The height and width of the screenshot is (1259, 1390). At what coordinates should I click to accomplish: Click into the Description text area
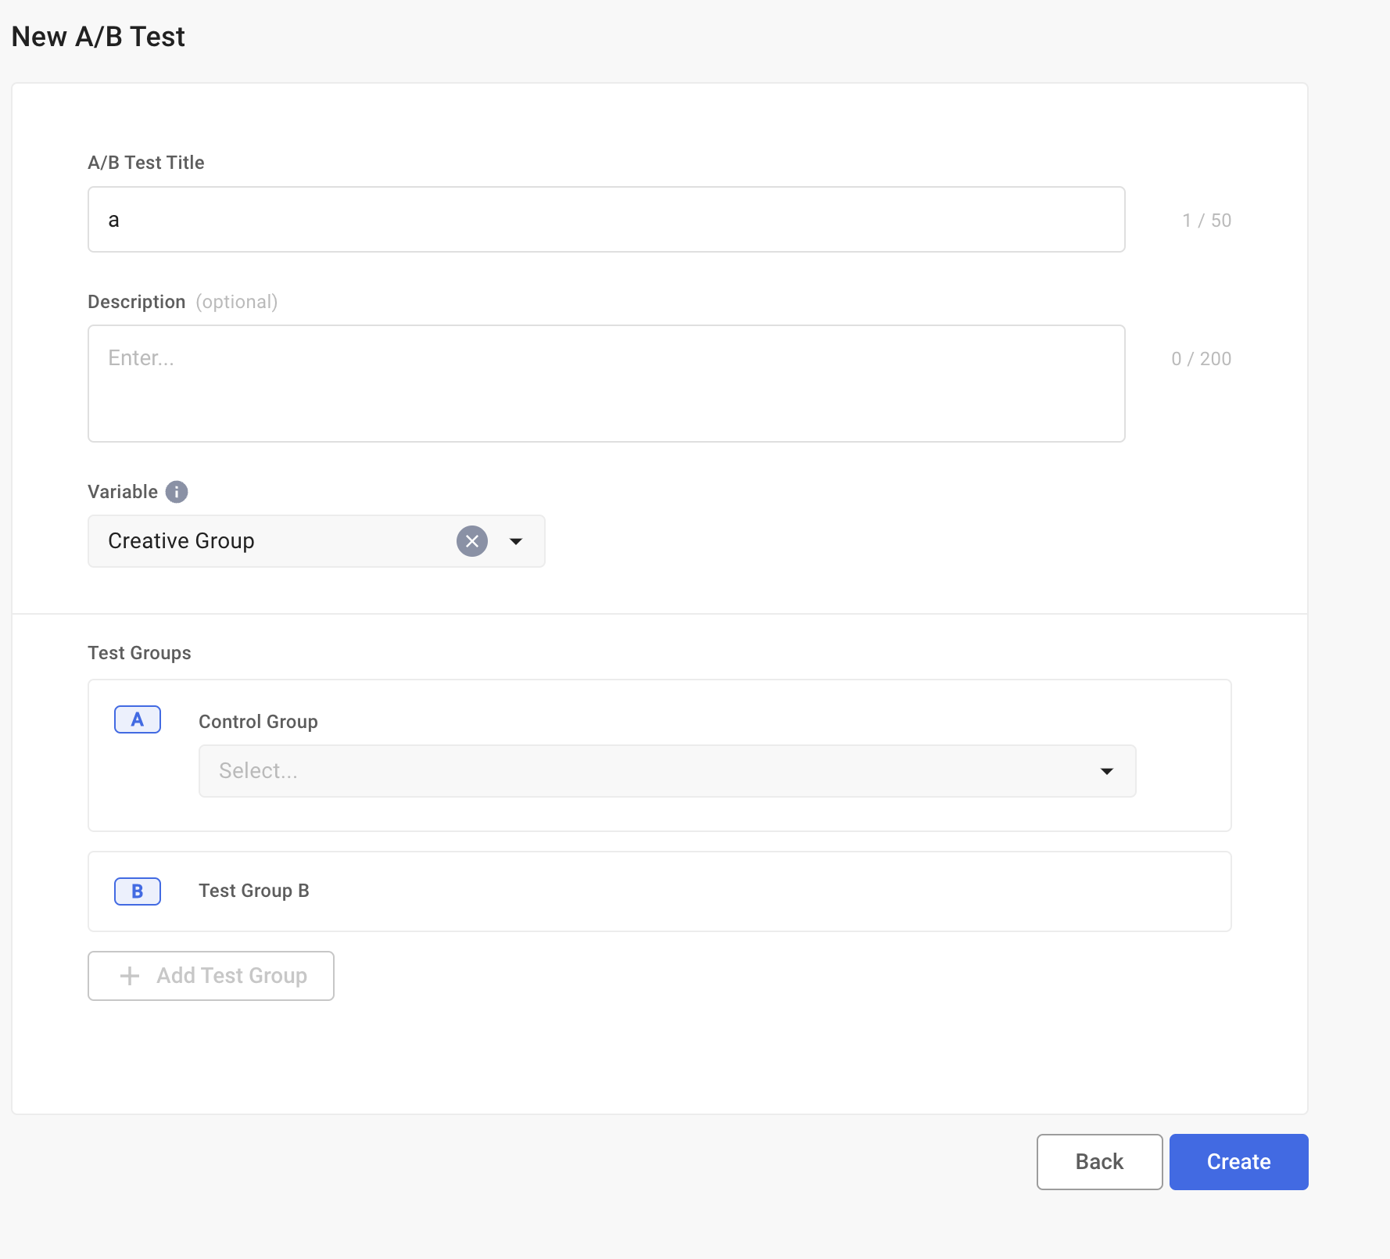[x=606, y=384]
